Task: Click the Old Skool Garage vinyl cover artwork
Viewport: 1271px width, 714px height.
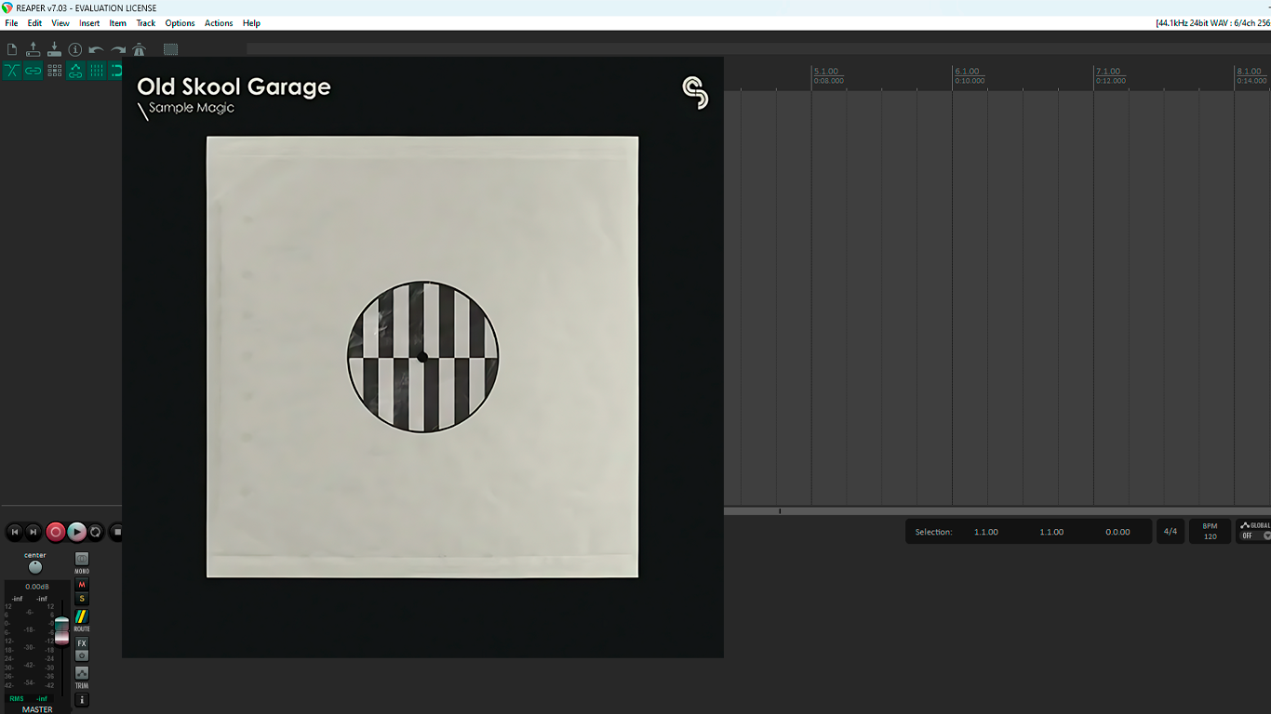Action: click(x=422, y=357)
